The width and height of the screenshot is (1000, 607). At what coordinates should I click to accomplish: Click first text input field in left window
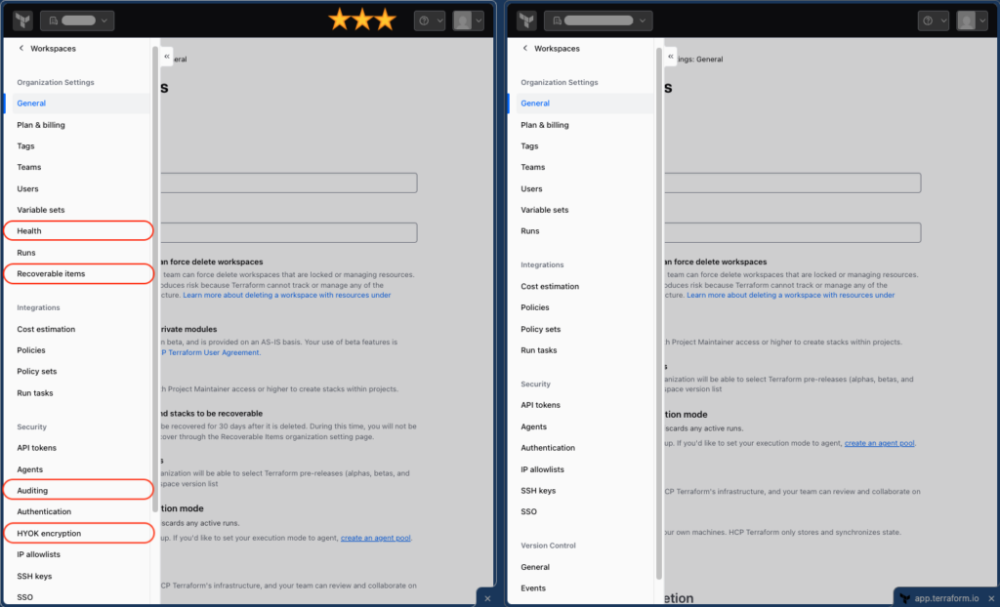[289, 183]
